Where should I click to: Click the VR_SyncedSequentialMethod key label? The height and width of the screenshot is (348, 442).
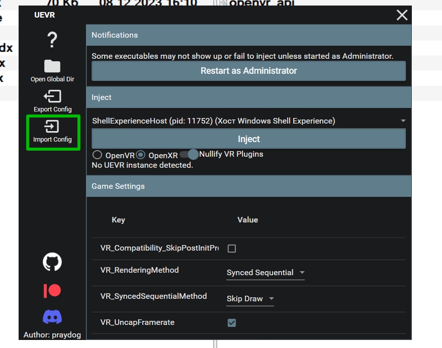(154, 296)
